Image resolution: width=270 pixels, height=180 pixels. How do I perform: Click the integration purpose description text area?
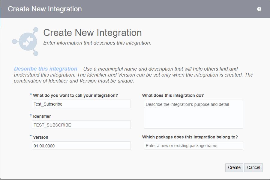pos(193,114)
